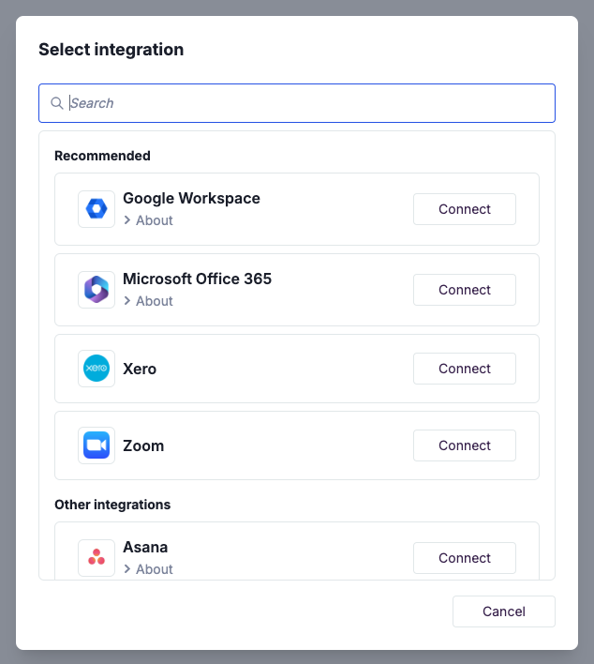Click the Xero title text
Viewport: 594px width, 664px height.
140,369
